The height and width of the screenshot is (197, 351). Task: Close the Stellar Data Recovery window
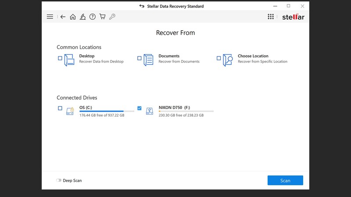pos(302,6)
